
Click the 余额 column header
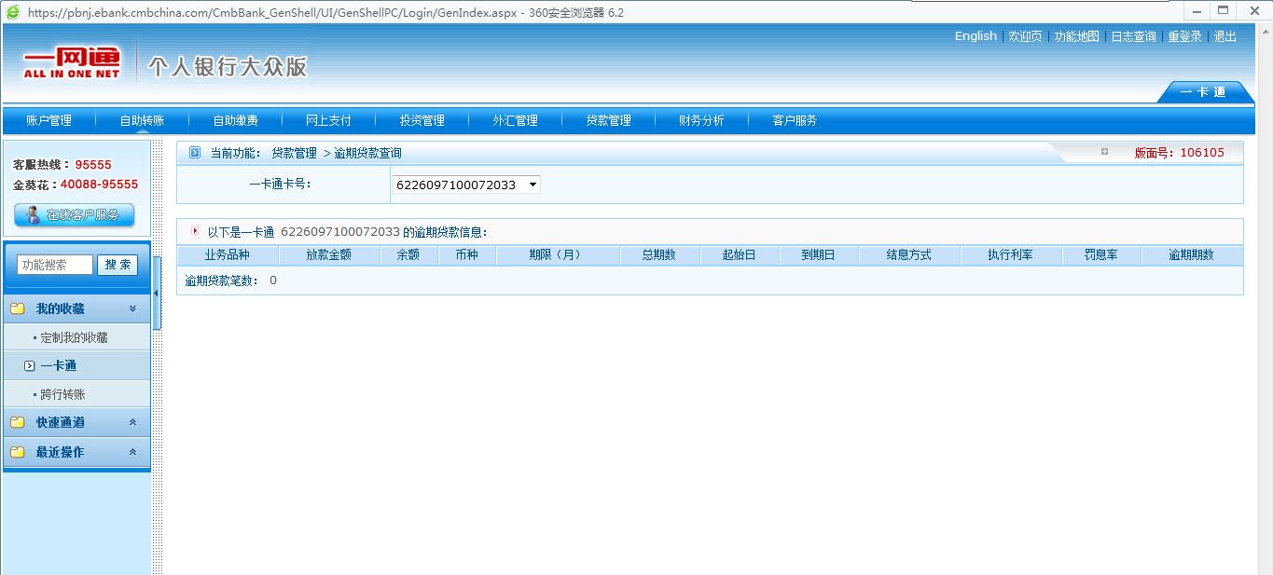pos(408,254)
